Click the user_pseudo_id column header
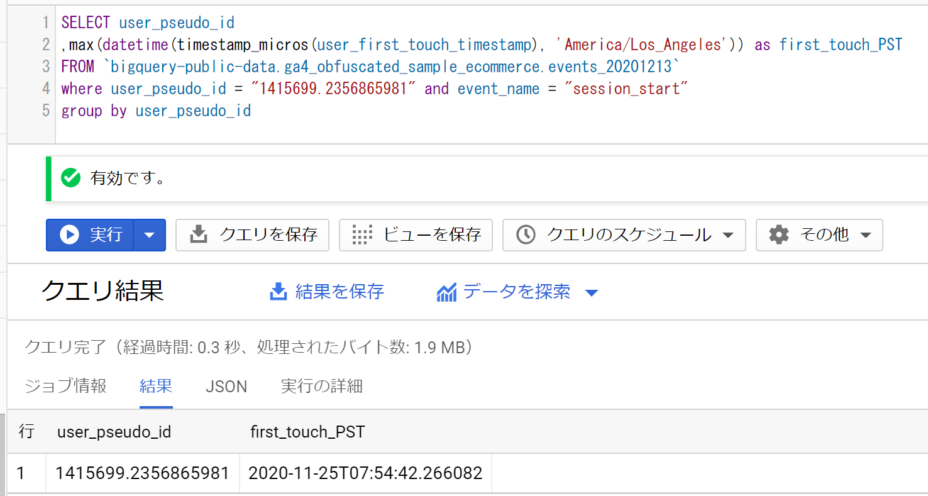Image resolution: width=928 pixels, height=496 pixels. 114,432
